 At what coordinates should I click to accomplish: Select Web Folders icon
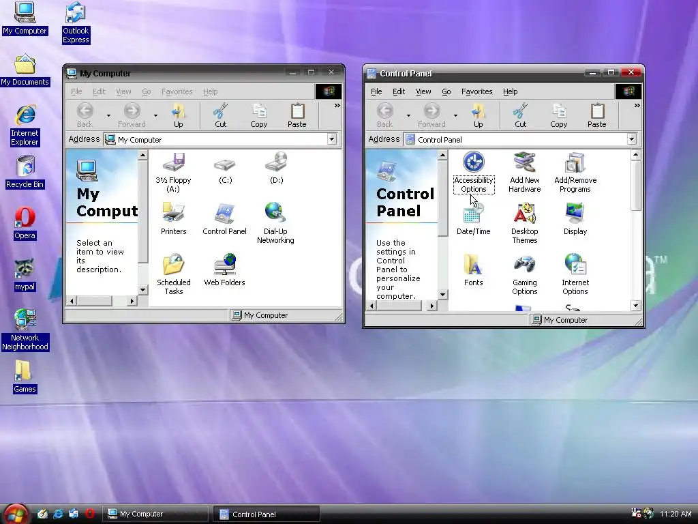[x=224, y=270]
